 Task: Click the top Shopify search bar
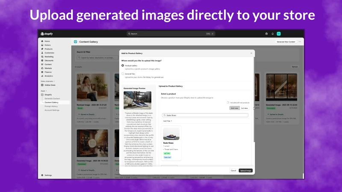click(171, 34)
